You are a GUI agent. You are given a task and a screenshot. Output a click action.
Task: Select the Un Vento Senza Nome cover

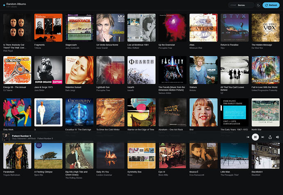[x=110, y=28]
